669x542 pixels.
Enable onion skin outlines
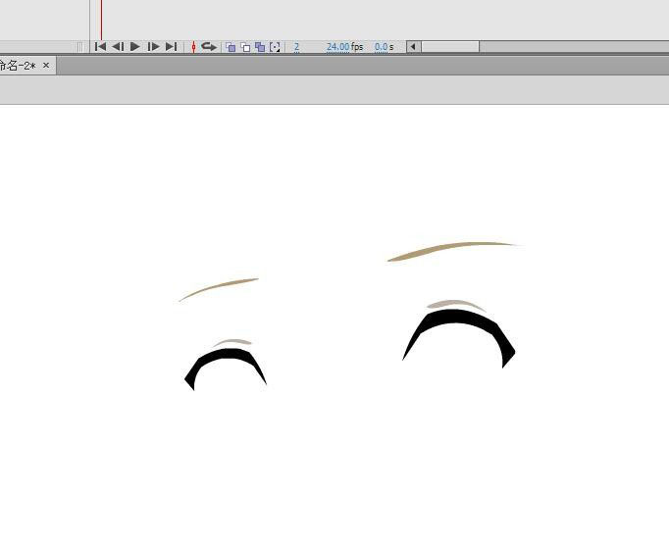tap(245, 46)
